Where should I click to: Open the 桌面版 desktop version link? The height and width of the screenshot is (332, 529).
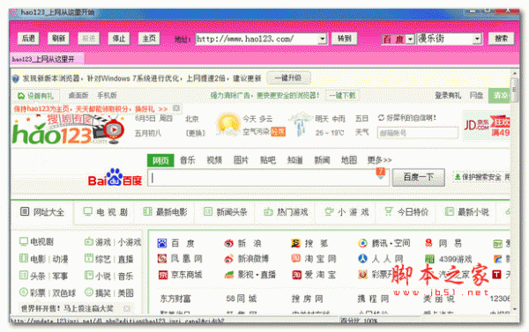click(x=78, y=95)
